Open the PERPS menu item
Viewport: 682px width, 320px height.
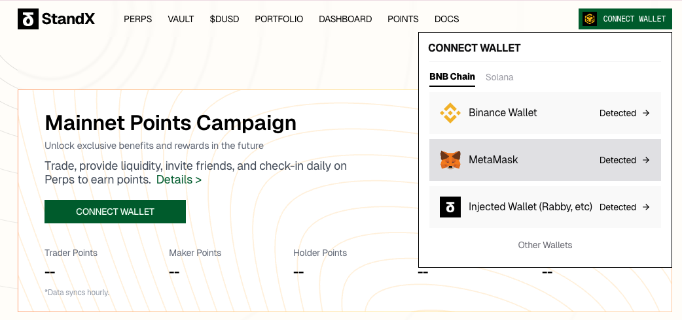[137, 19]
